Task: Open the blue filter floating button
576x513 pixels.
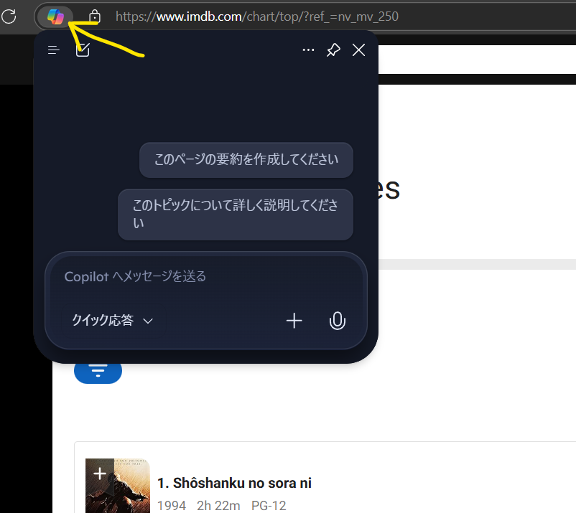Action: pos(98,371)
